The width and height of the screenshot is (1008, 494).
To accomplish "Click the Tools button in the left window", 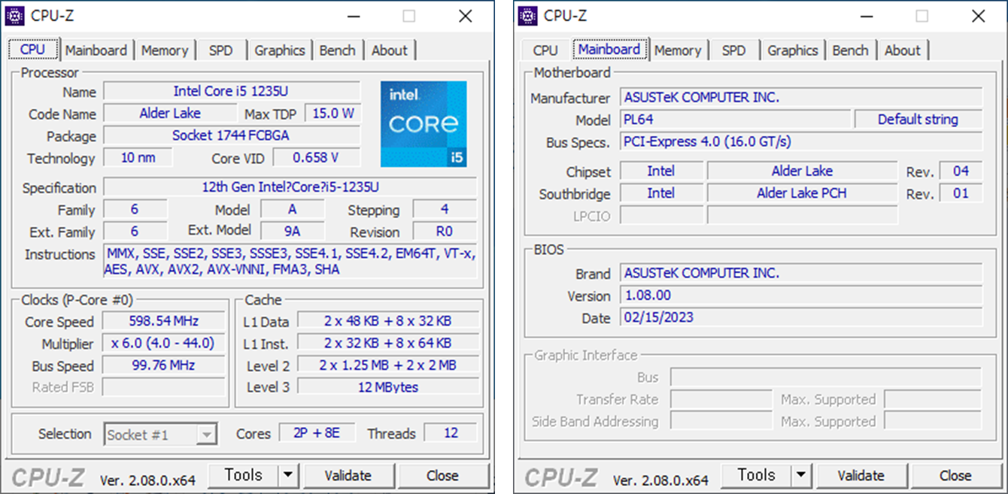I will (x=243, y=475).
